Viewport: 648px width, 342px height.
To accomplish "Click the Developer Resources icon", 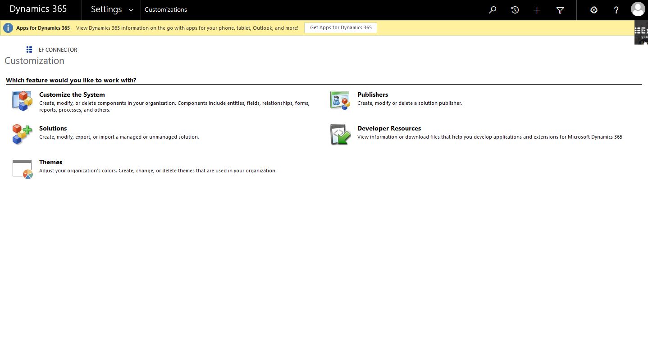I will pos(340,134).
